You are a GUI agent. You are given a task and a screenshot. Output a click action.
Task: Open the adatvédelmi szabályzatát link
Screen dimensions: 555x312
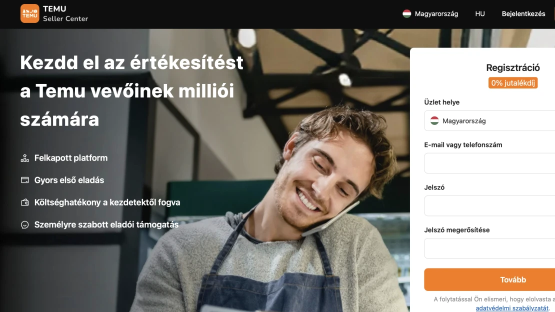click(x=512, y=308)
